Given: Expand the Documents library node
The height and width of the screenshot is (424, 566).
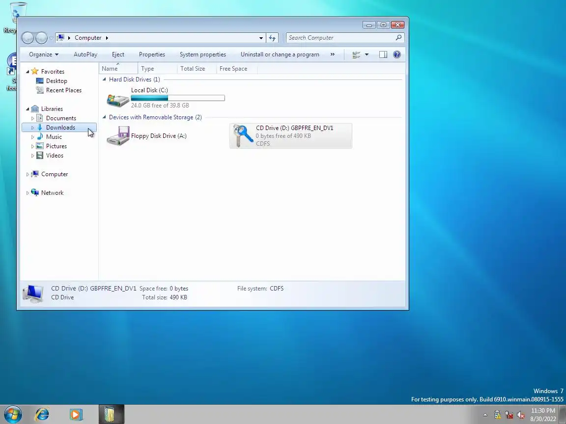Looking at the screenshot, I should (32, 118).
